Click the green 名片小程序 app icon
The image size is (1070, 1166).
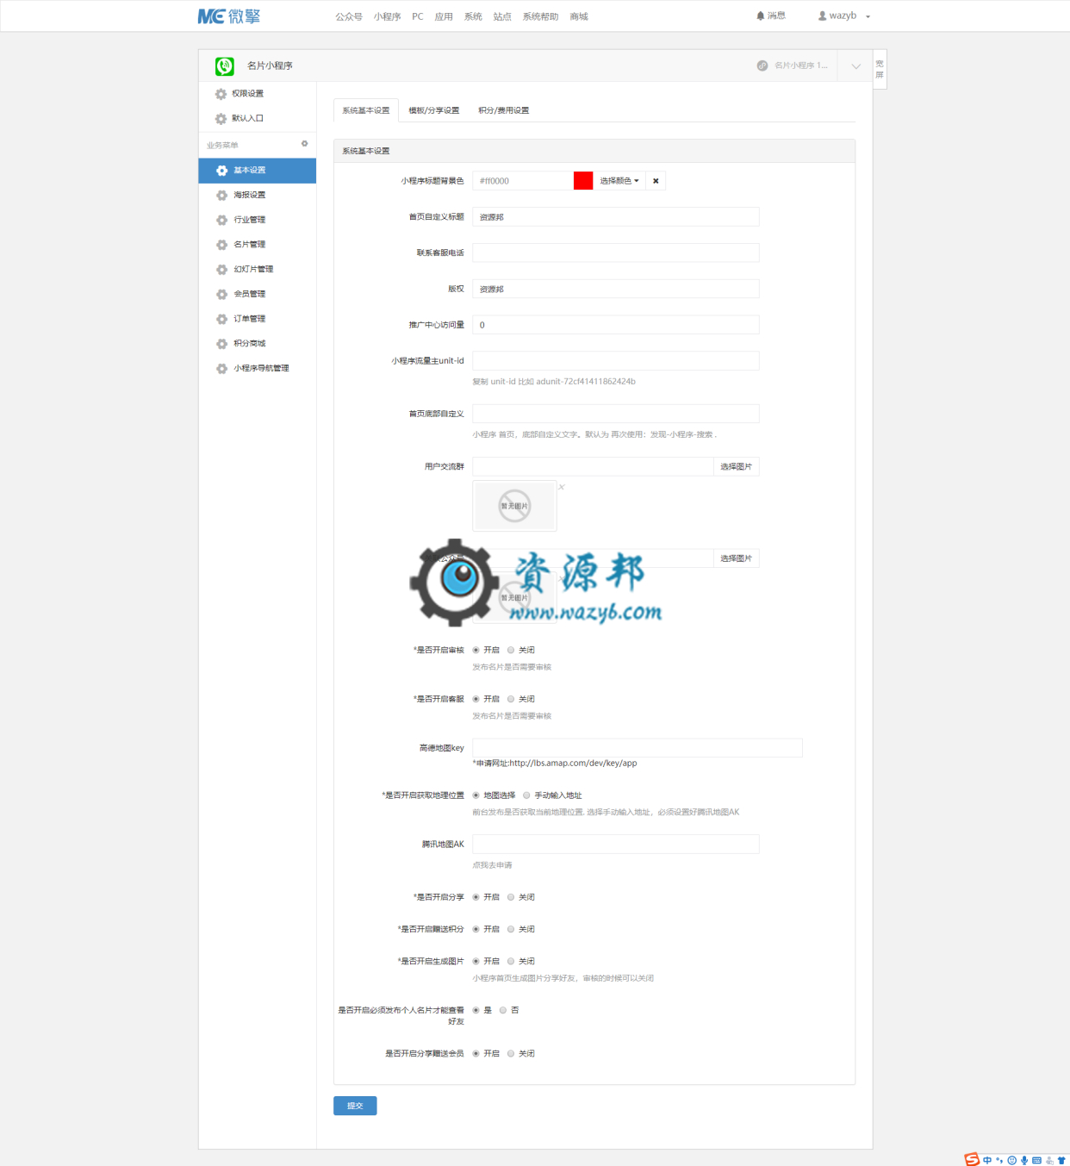click(225, 65)
